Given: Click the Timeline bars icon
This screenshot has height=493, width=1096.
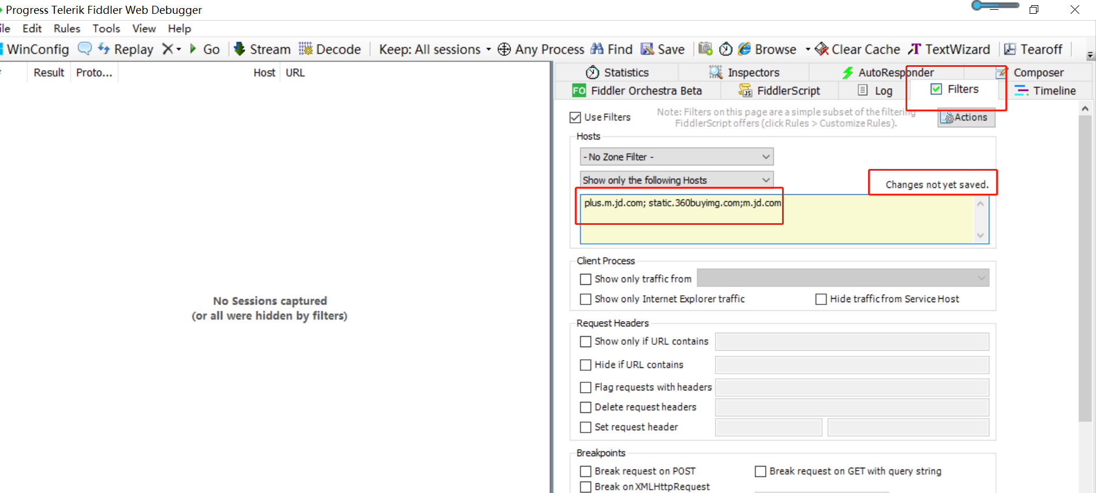Looking at the screenshot, I should (x=1022, y=91).
